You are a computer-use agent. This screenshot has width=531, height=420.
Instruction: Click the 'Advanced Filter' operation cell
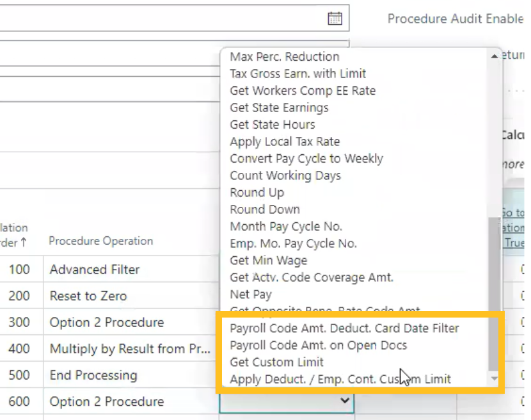click(95, 270)
